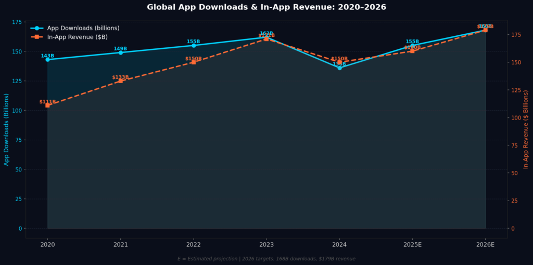
Task: Click the '50' tick on the right revenue axis
Action: [514, 173]
